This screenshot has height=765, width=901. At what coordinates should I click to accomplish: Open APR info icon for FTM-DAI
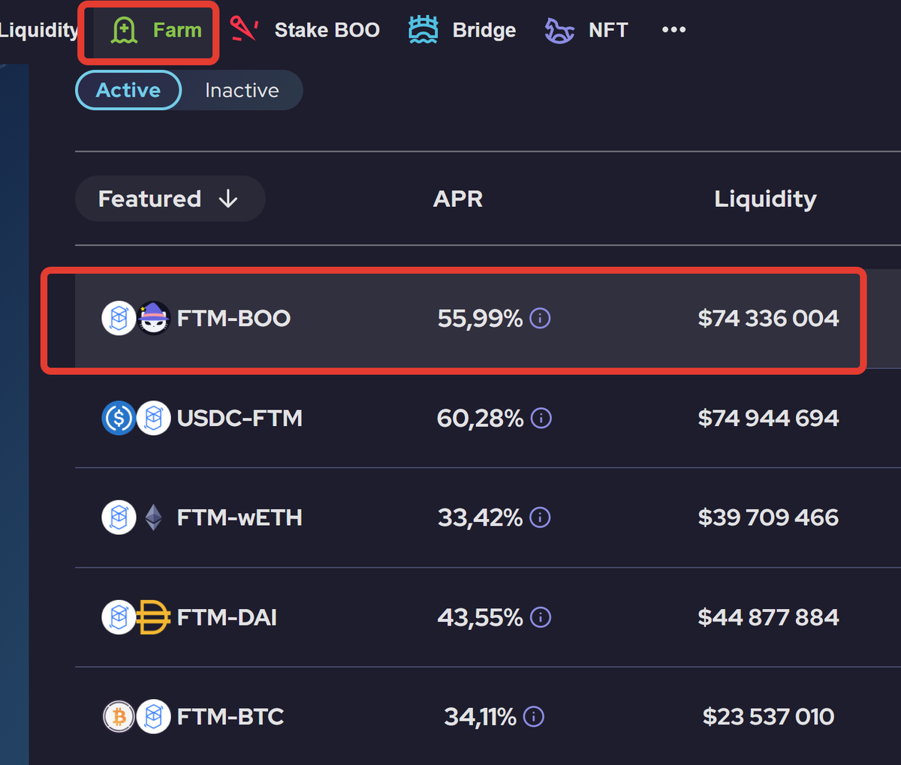(x=541, y=617)
